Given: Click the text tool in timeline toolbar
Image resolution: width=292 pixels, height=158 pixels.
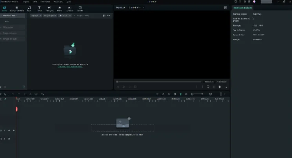Looking at the screenshot, I should [42, 94].
